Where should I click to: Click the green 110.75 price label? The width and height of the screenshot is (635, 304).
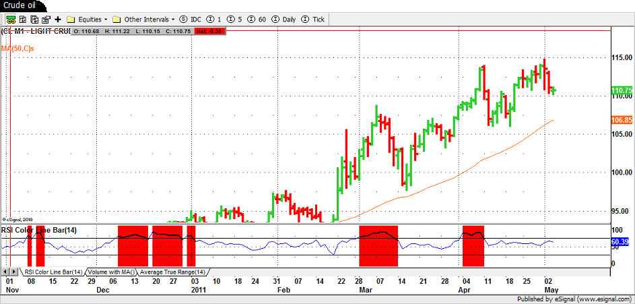620,90
